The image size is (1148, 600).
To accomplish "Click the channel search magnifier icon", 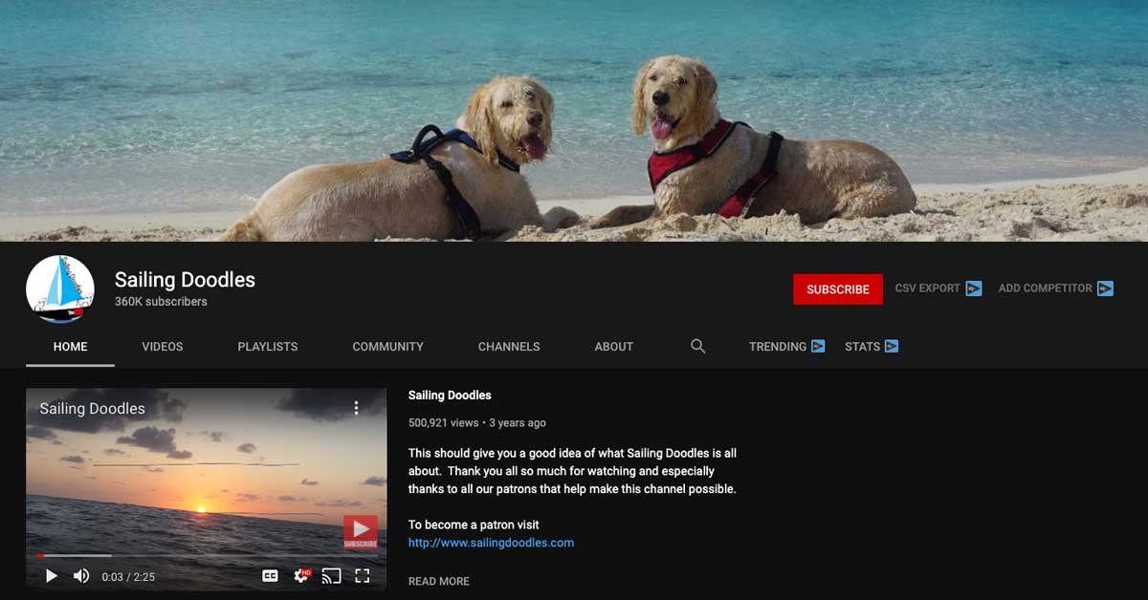I will tap(698, 347).
